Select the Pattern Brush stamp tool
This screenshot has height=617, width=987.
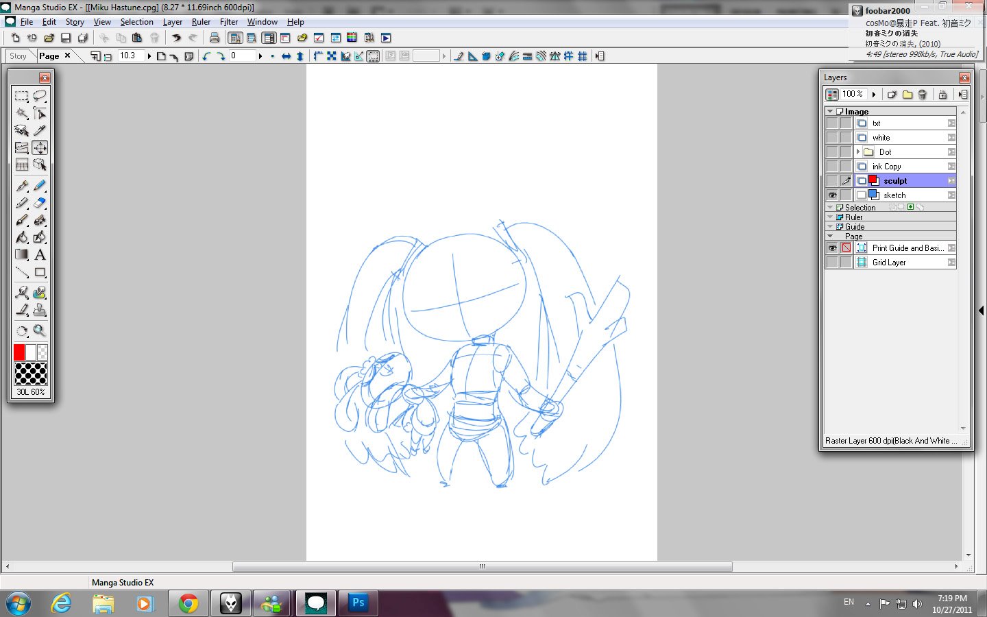point(40,310)
